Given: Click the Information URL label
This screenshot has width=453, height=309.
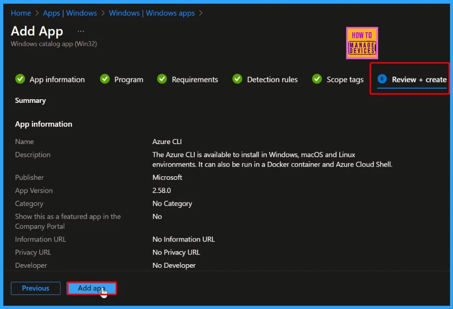Looking at the screenshot, I should pyautogui.click(x=40, y=239).
